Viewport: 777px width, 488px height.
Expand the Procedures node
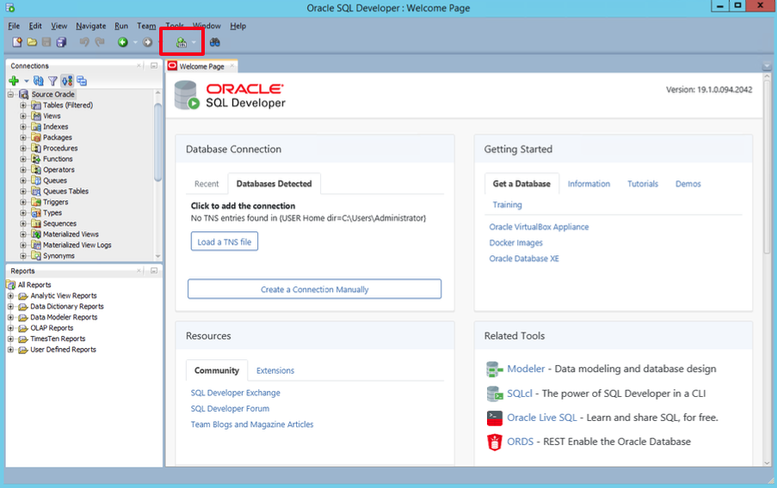pyautogui.click(x=22, y=148)
